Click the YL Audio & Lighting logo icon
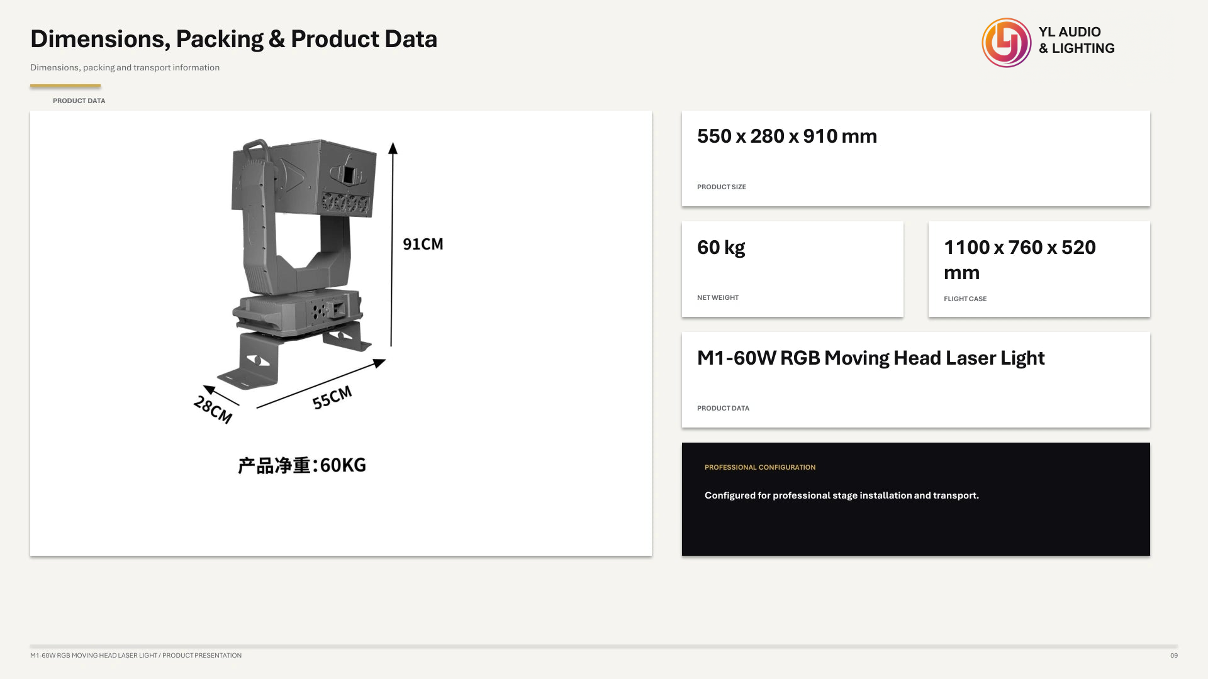Image resolution: width=1208 pixels, height=679 pixels. [1007, 43]
